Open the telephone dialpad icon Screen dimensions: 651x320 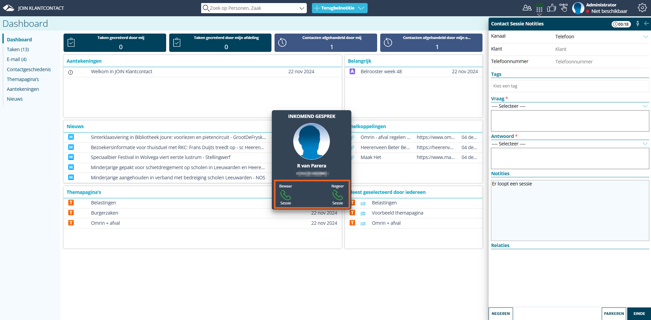pos(539,9)
